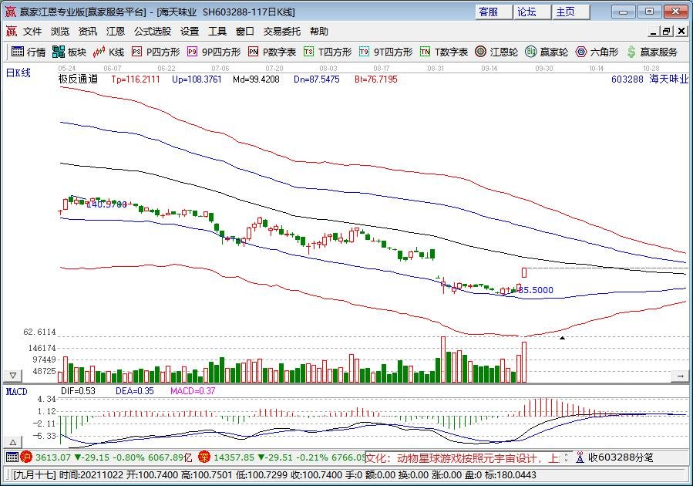Image resolution: width=693 pixels, height=486 pixels.
Task: Click the 日K线 period label
Action: click(x=19, y=73)
